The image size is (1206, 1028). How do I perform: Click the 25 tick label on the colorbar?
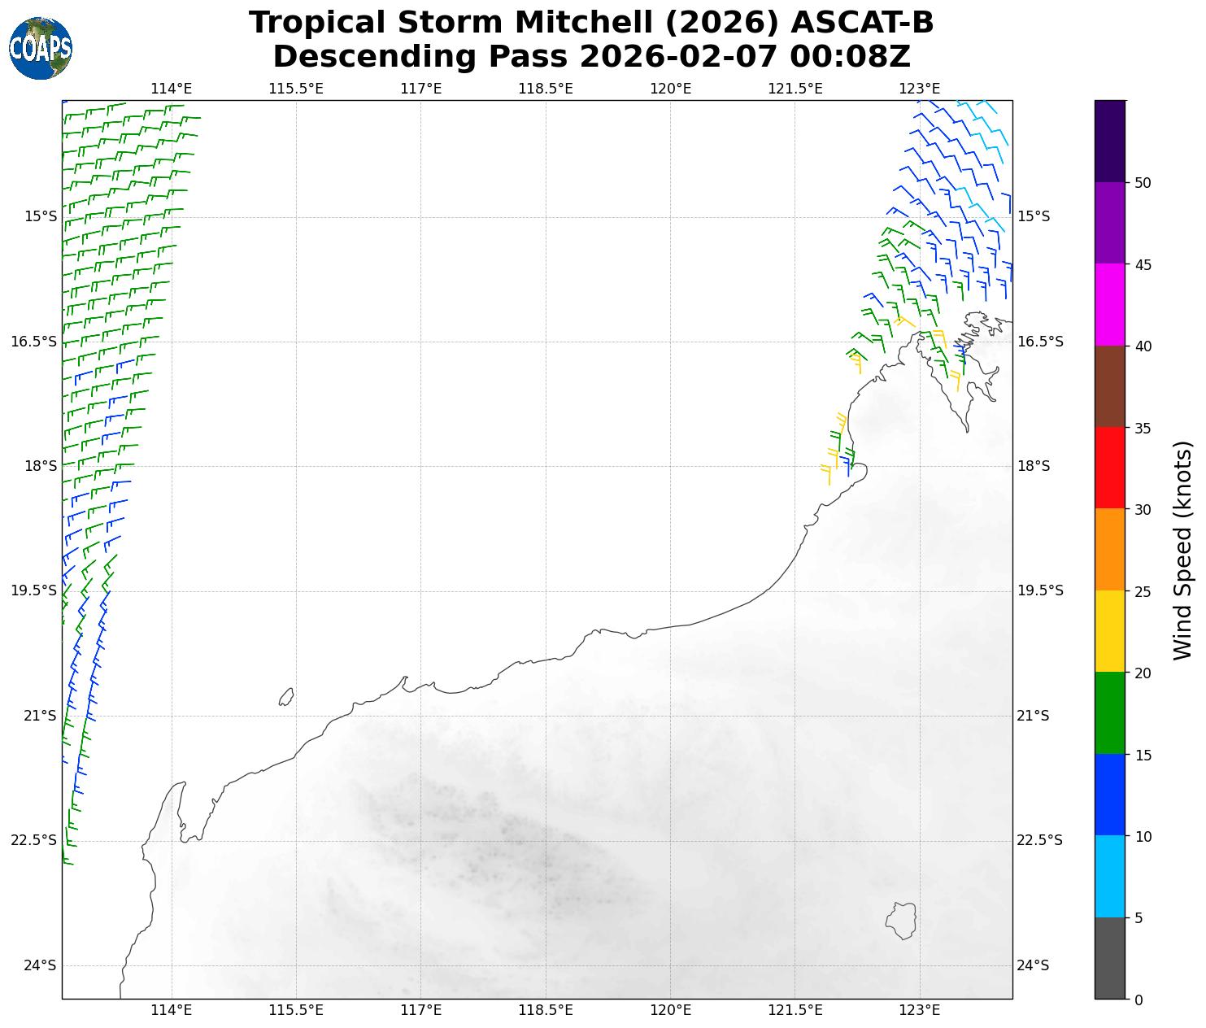point(1143,591)
